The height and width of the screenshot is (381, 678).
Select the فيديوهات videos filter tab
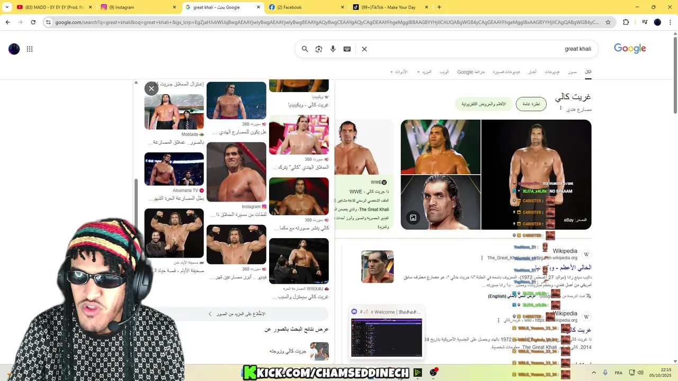point(552,72)
